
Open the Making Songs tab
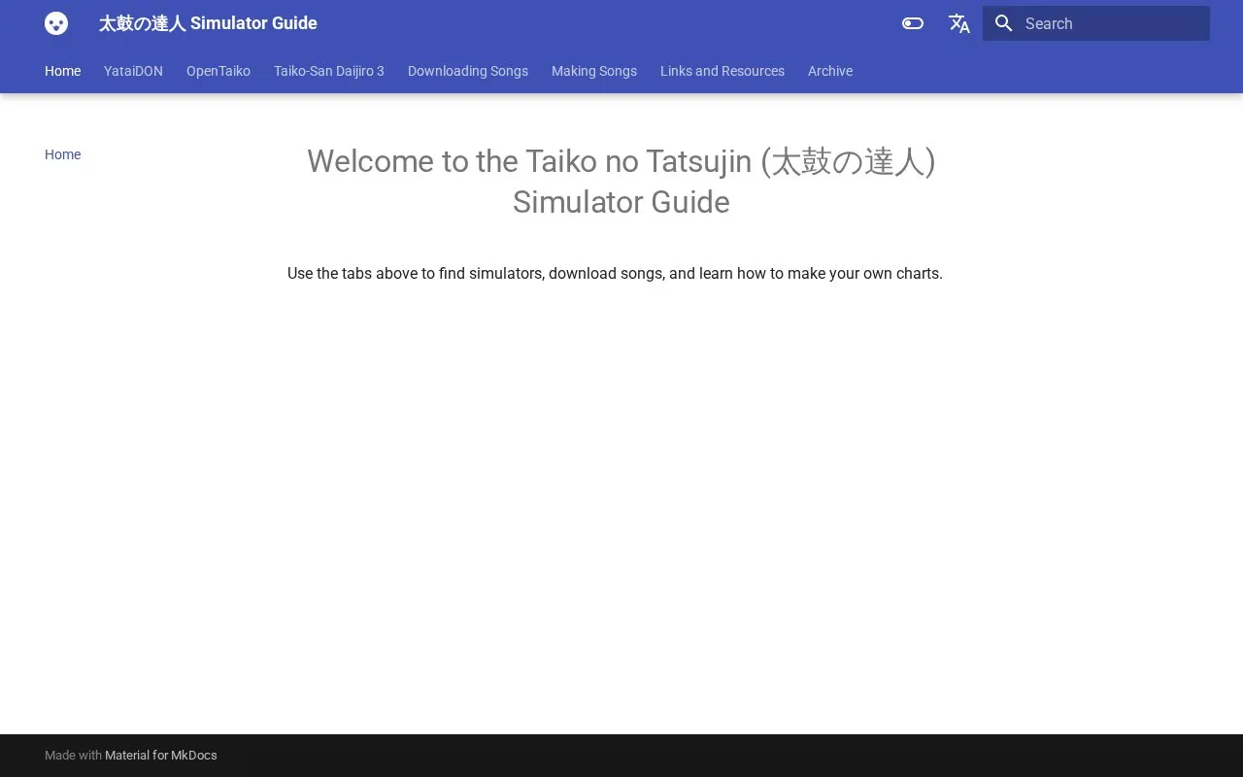(594, 71)
